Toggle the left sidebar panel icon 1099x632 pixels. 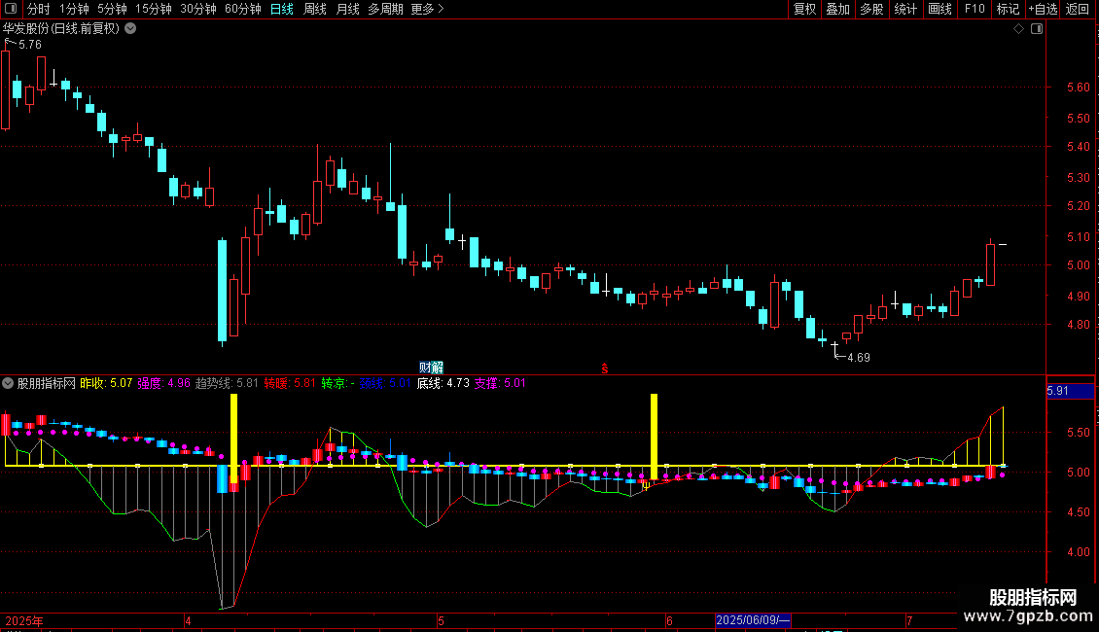[x=11, y=9]
